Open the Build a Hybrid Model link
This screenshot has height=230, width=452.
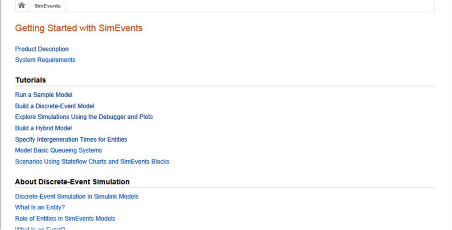(43, 128)
